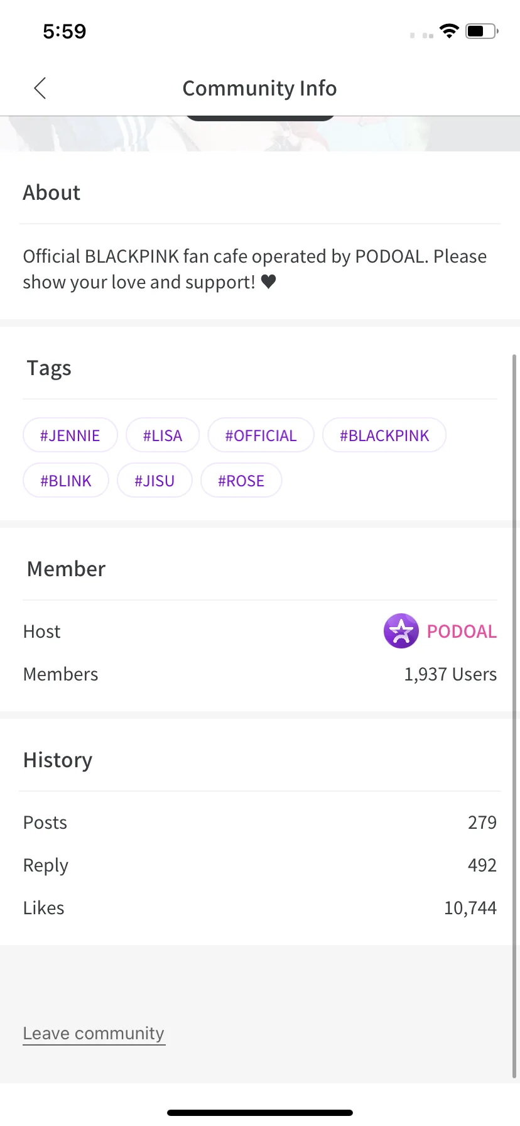
Task: Tap the battery status icon
Action: click(481, 31)
